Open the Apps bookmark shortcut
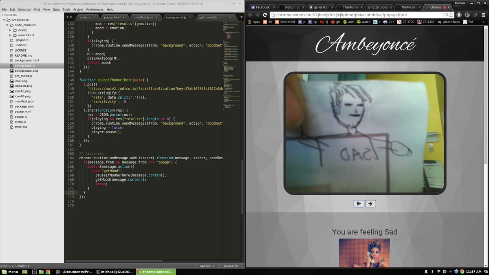This screenshot has width=489, height=275. pyautogui.click(x=254, y=22)
